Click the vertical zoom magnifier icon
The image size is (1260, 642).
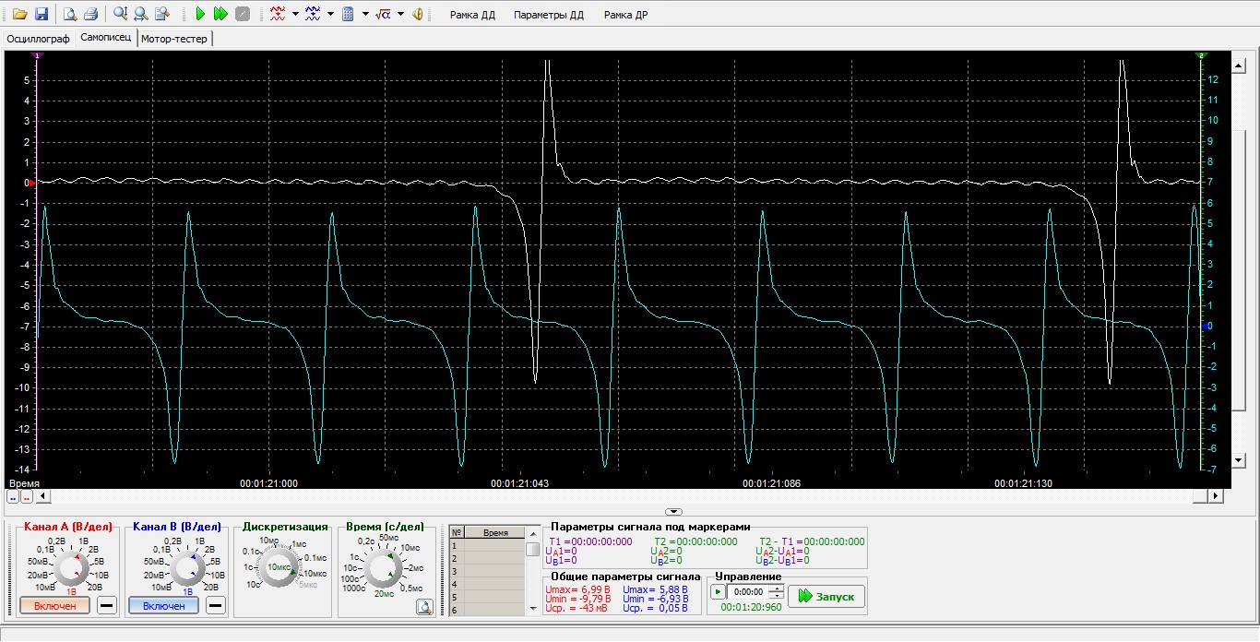pos(120,14)
